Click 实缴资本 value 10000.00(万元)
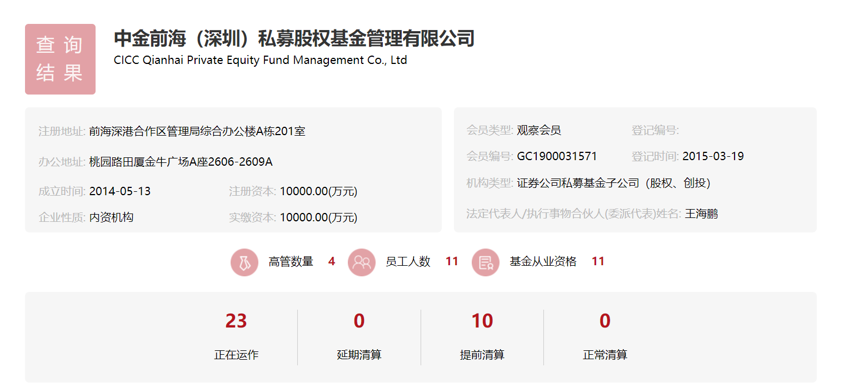 [318, 217]
